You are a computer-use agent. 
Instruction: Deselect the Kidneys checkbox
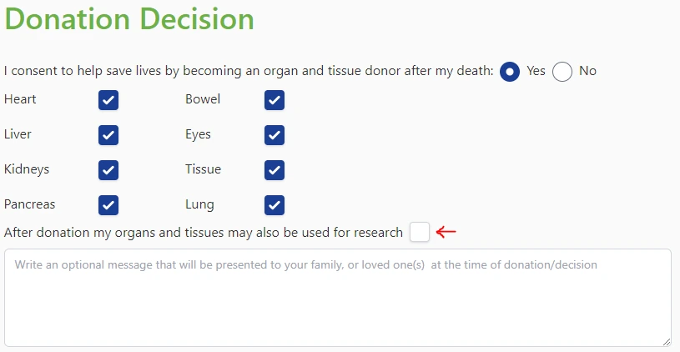pos(108,170)
